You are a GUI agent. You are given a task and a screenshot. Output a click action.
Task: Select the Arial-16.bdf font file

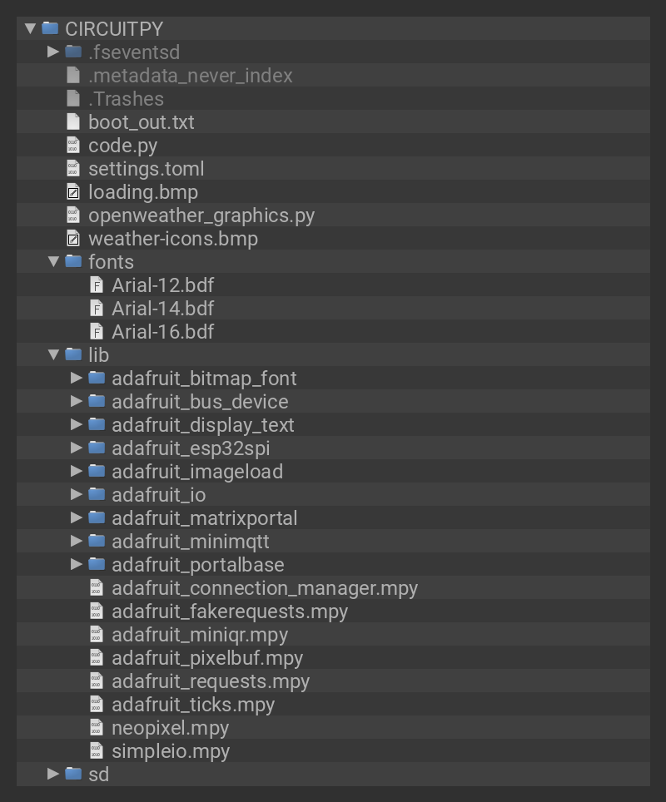[x=162, y=332]
